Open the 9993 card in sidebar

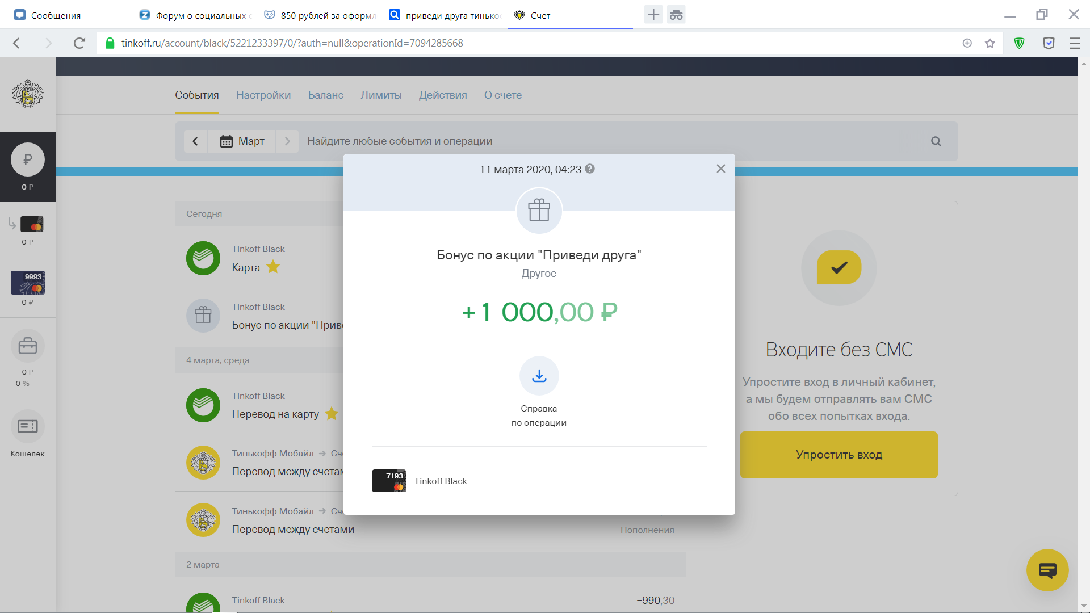pos(27,282)
